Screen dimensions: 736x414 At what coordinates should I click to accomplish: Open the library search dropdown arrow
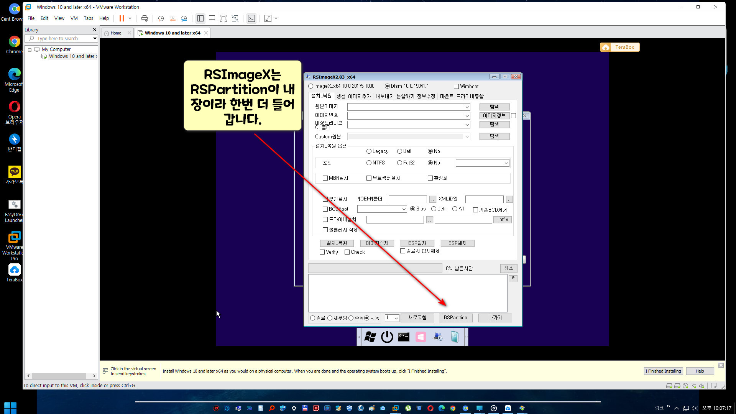95,39
